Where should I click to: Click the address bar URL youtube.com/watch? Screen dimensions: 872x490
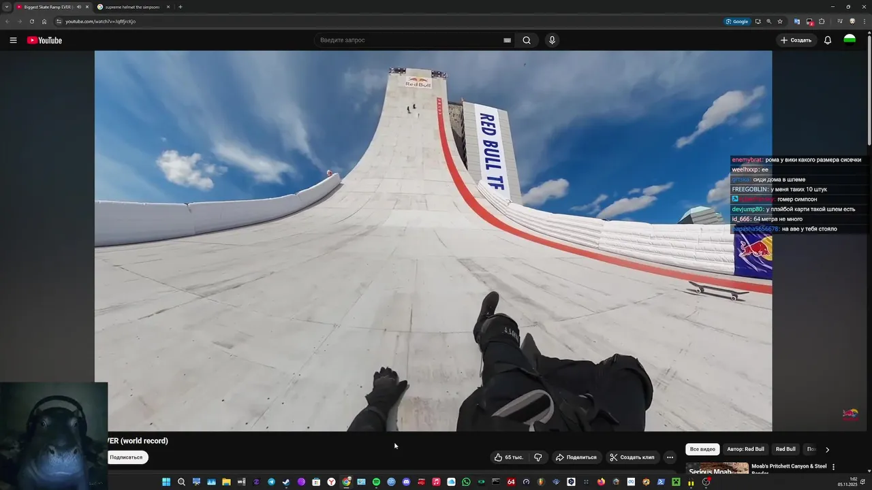click(x=100, y=21)
